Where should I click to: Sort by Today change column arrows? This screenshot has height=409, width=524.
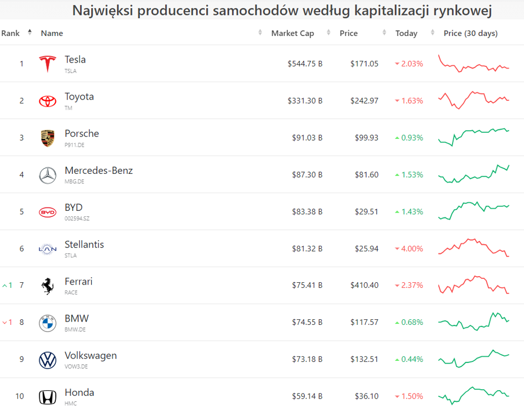[432, 33]
